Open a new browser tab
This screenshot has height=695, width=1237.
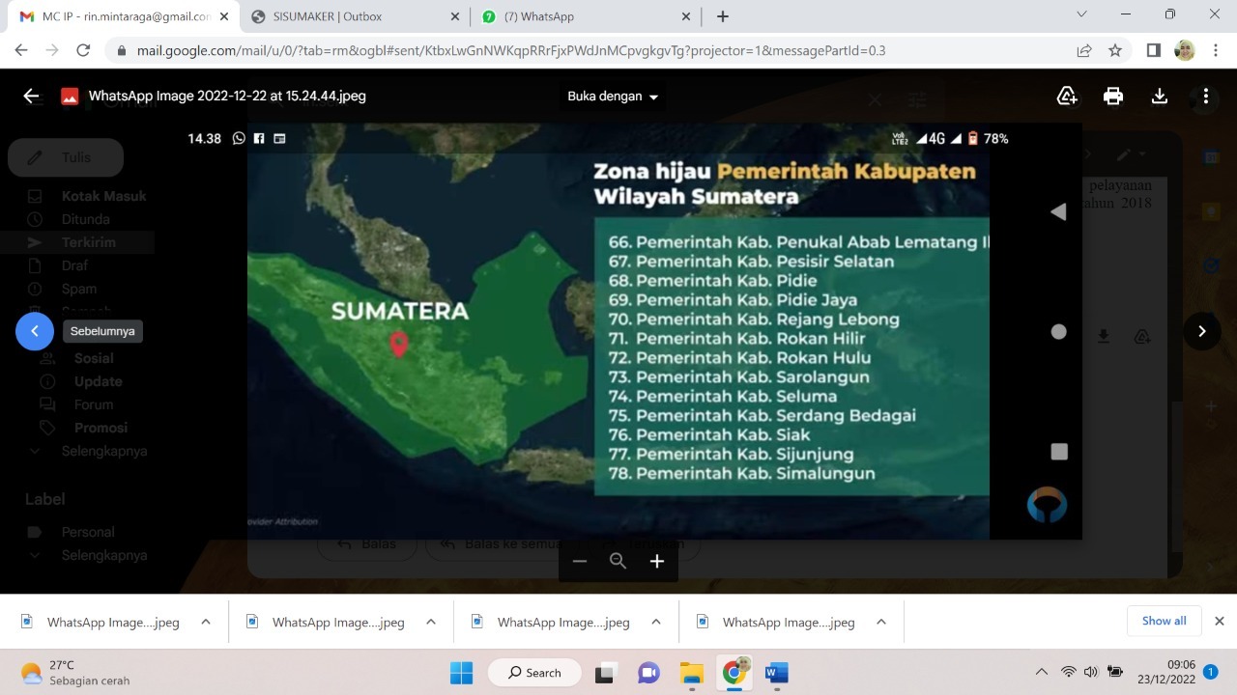(722, 16)
